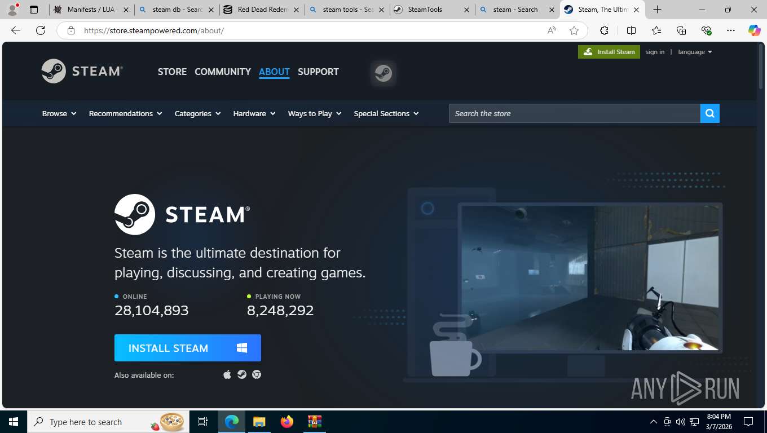This screenshot has height=433, width=767.
Task: Open File Explorer from taskbar
Action: [259, 422]
